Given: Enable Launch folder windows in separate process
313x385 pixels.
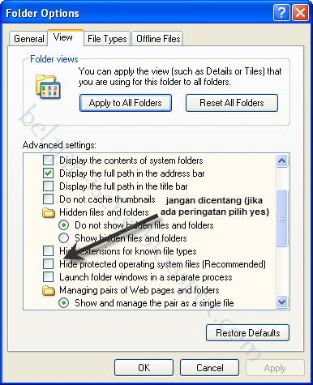Looking at the screenshot, I should 48,277.
